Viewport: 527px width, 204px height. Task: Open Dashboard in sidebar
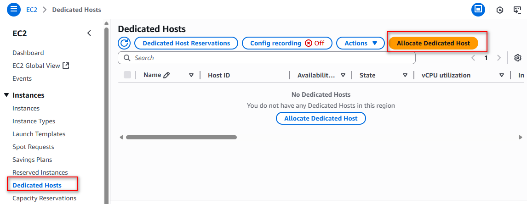(x=28, y=53)
